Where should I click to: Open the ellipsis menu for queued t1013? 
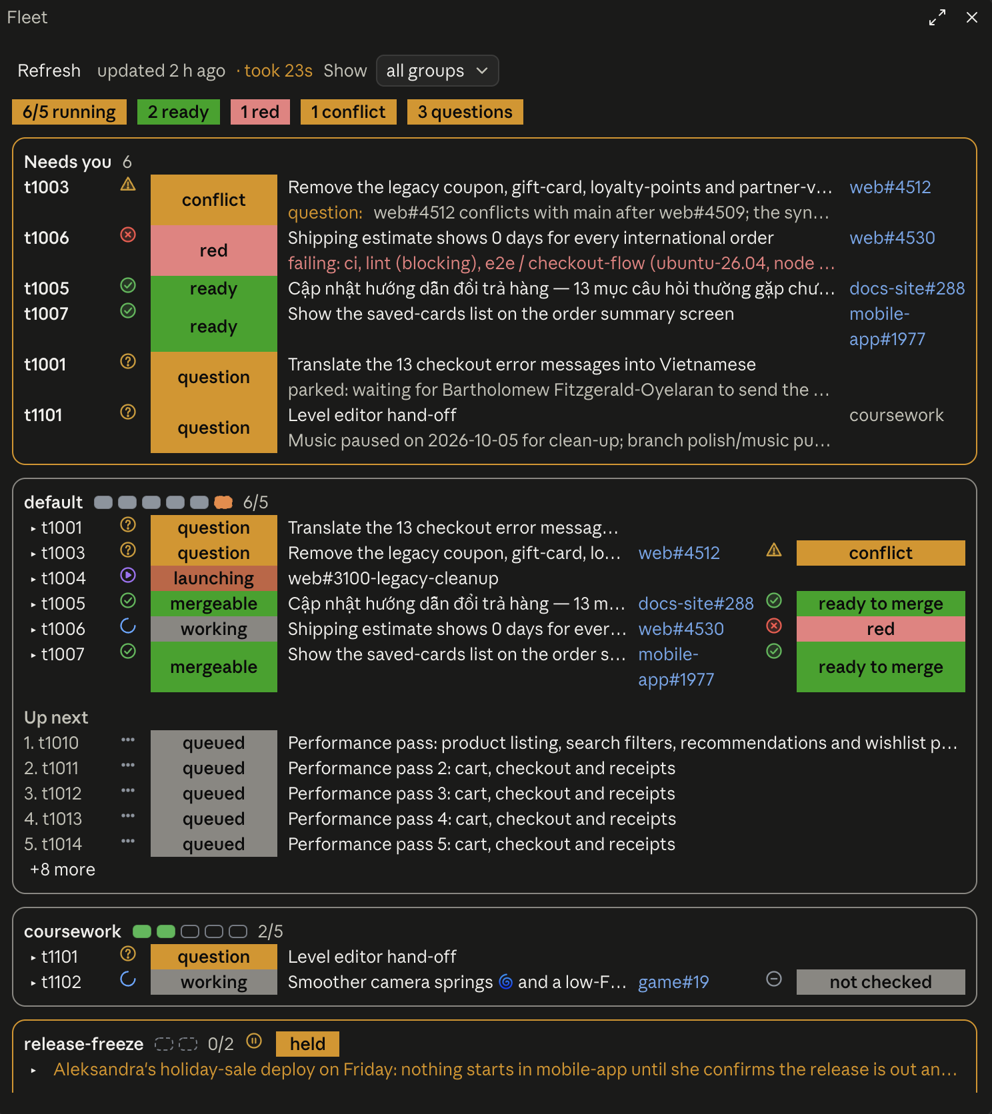(x=128, y=816)
